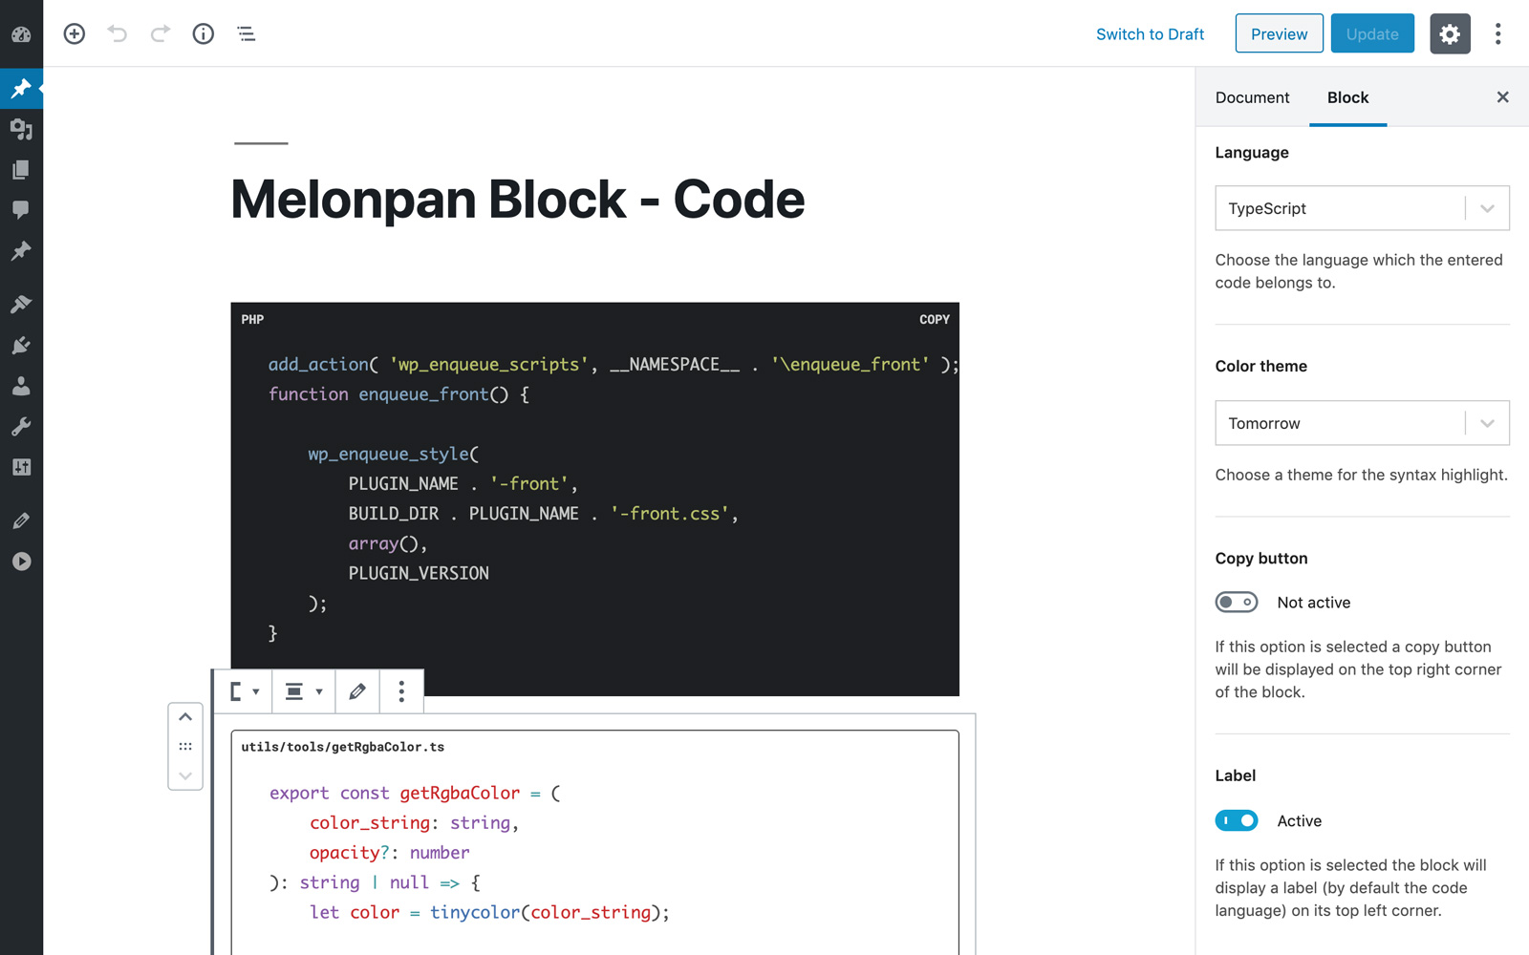Open the Color theme Tomorrow dropdown
Image resolution: width=1529 pixels, height=955 pixels.
coord(1362,423)
